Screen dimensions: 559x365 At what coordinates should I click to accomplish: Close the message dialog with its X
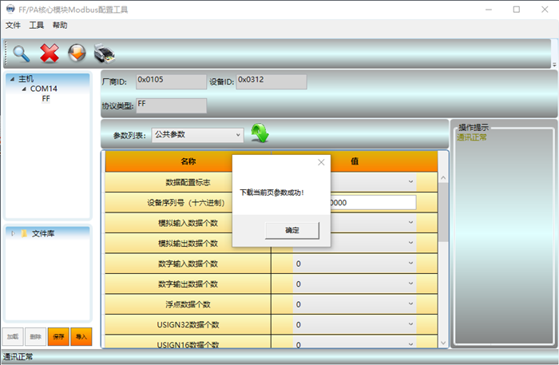321,163
